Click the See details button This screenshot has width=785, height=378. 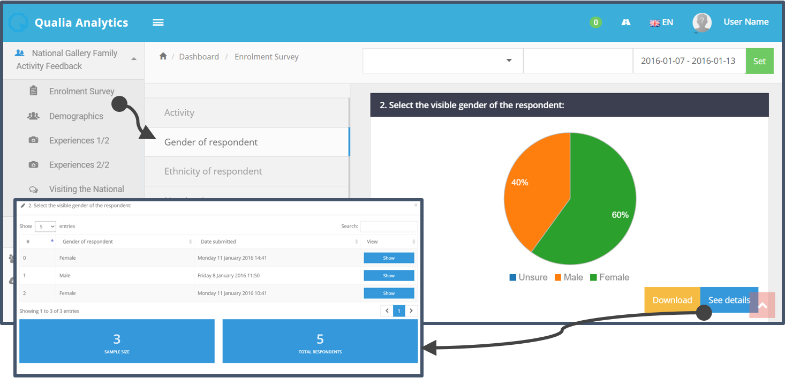(729, 300)
